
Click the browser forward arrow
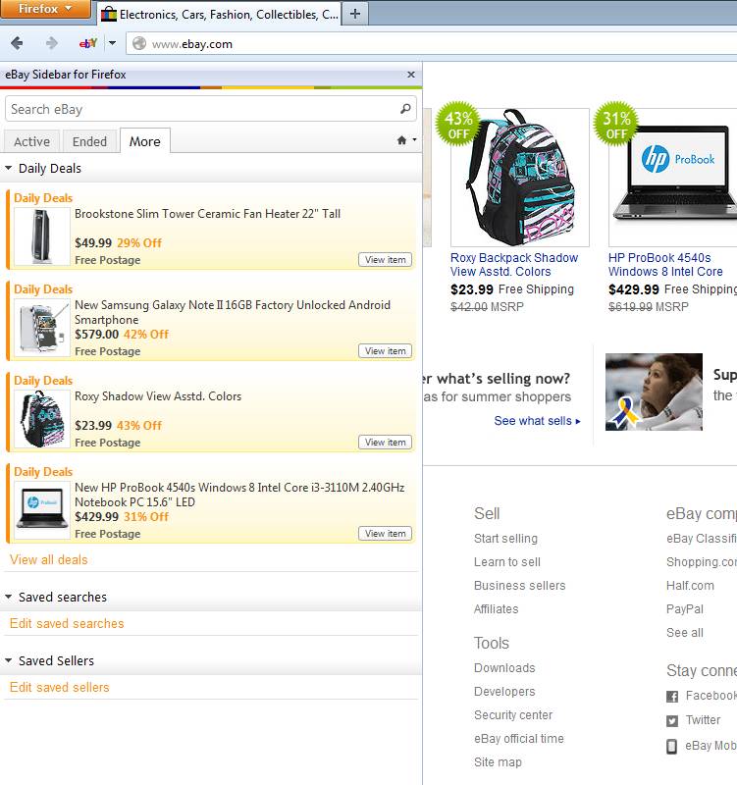51,43
